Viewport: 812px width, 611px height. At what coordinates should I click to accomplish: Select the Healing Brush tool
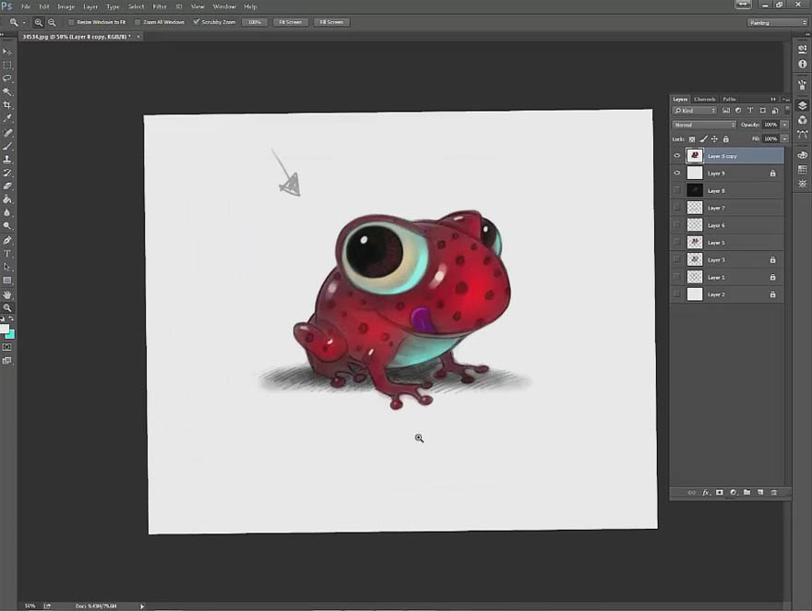[6, 133]
